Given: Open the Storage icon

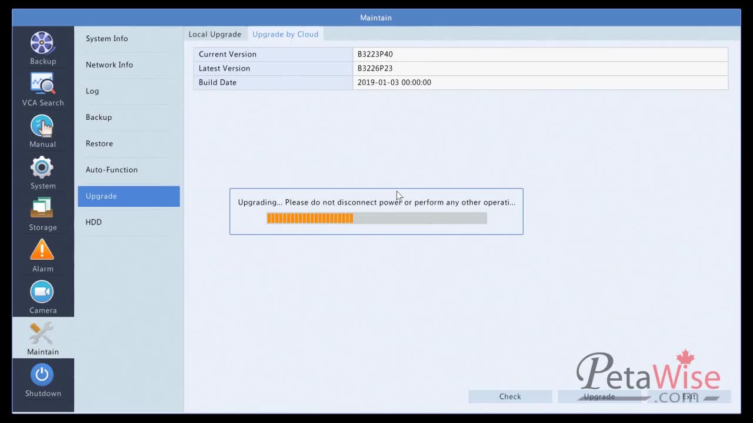Looking at the screenshot, I should (x=42, y=209).
